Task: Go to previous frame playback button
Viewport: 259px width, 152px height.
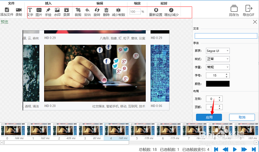Action: pos(225,149)
